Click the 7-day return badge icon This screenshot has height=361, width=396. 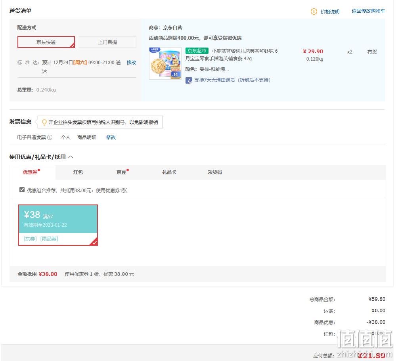click(189, 80)
